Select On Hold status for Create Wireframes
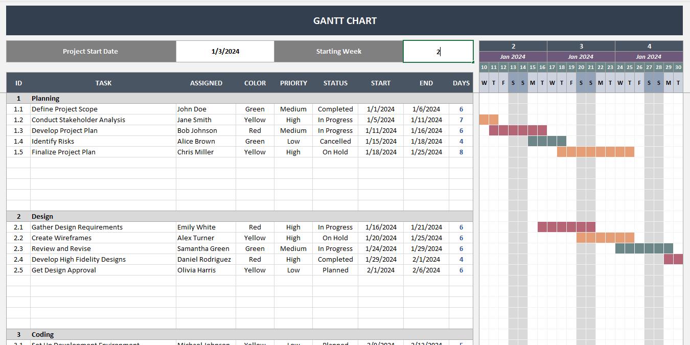The height and width of the screenshot is (345, 690). [335, 238]
